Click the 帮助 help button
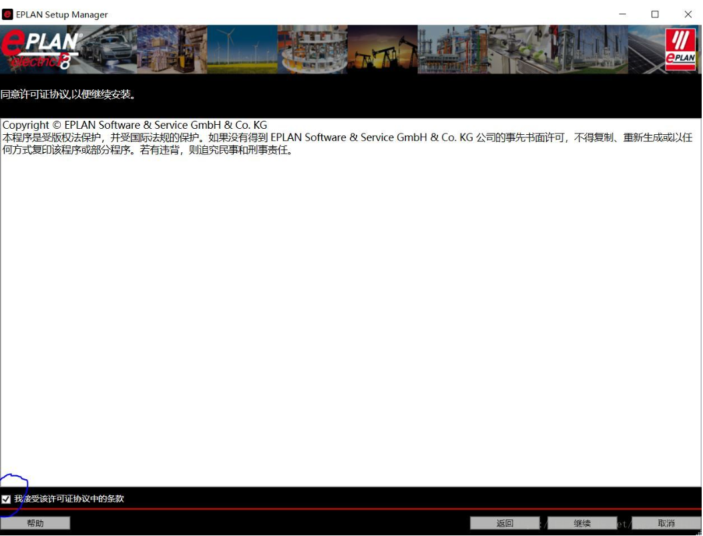The image size is (703, 536). click(35, 523)
